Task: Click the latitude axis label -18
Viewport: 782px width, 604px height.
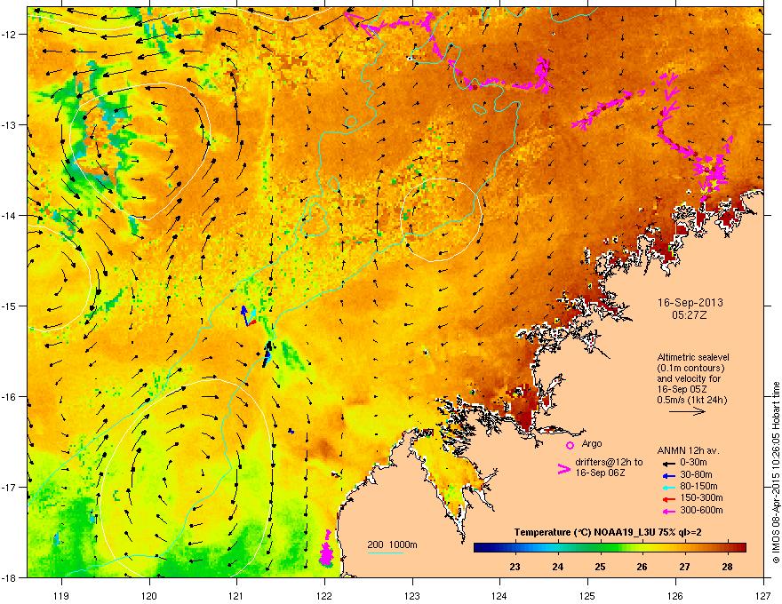Action: pos(9,577)
